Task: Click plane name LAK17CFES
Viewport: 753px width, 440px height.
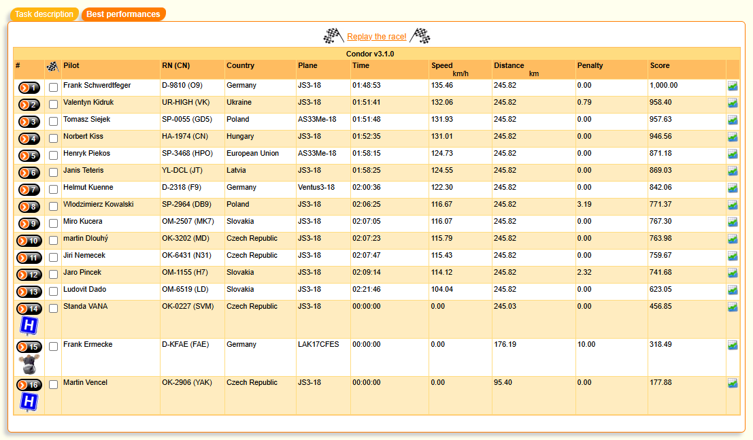Action: tap(318, 344)
